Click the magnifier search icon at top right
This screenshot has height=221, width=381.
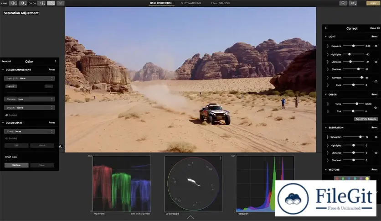[343, 3]
